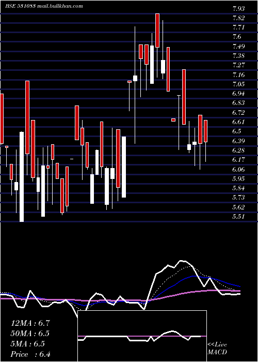
Task: Select the 6.39 price level label
Action: [238, 141]
